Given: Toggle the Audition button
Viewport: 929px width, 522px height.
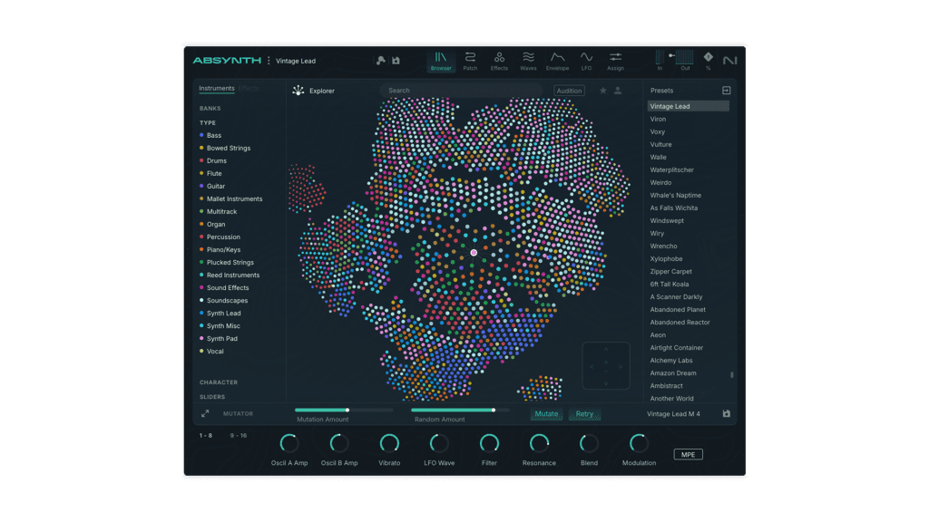Looking at the screenshot, I should 569,91.
